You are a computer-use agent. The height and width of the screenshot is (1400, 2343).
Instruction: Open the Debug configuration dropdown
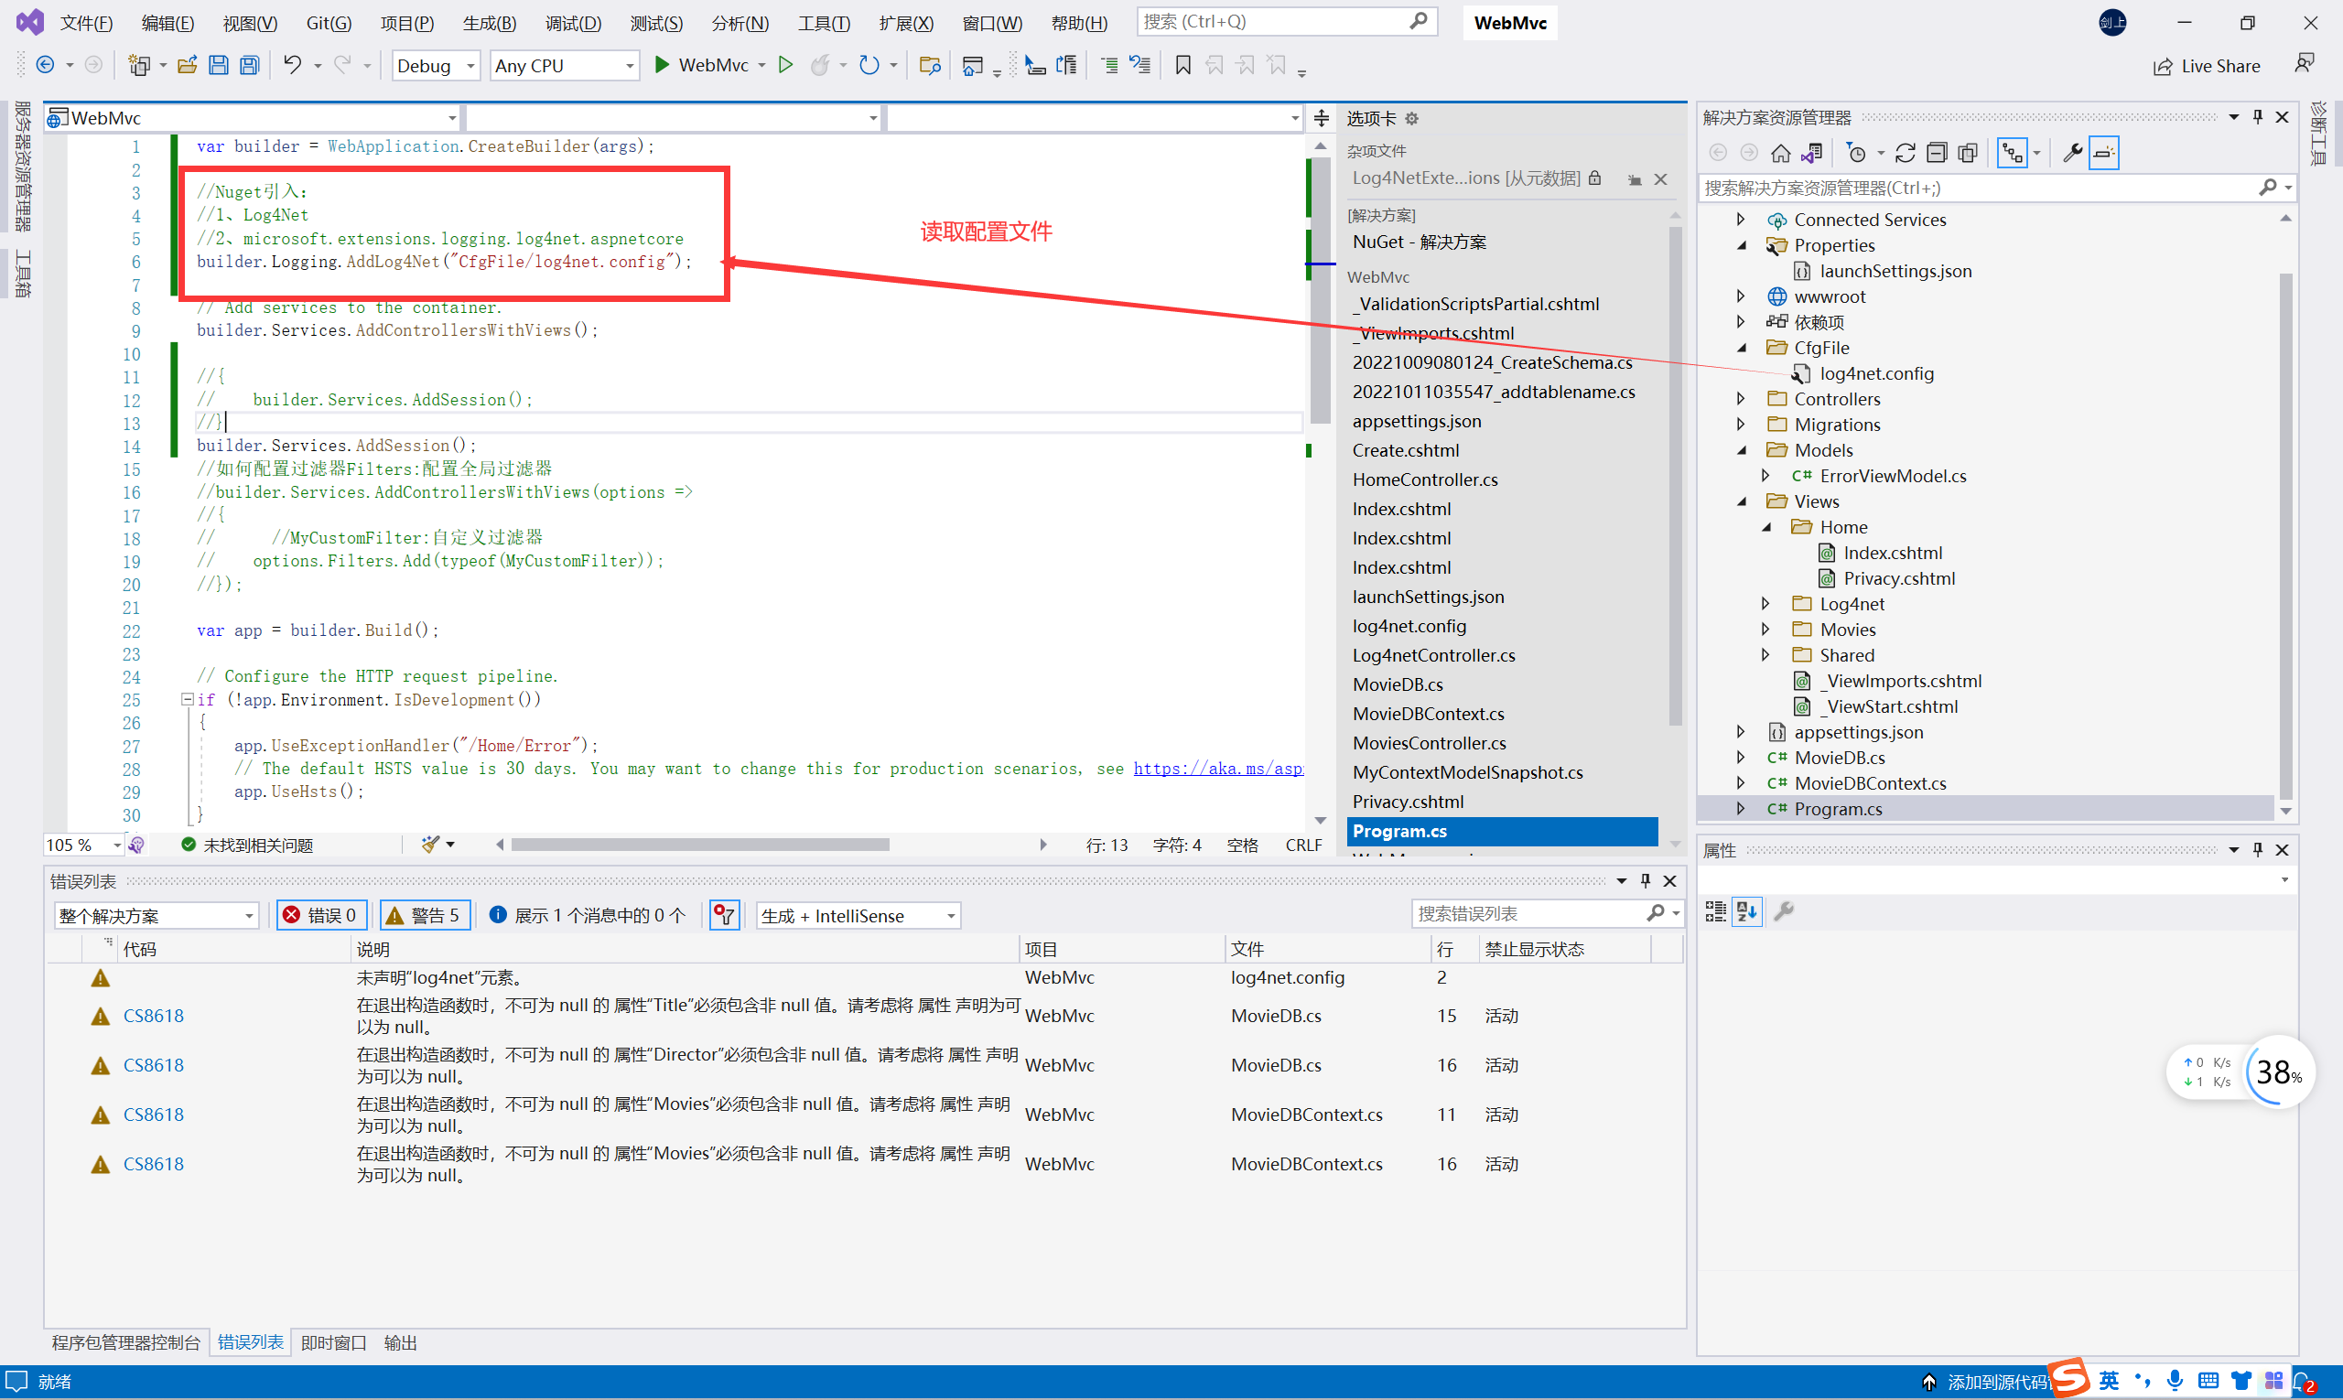point(436,65)
